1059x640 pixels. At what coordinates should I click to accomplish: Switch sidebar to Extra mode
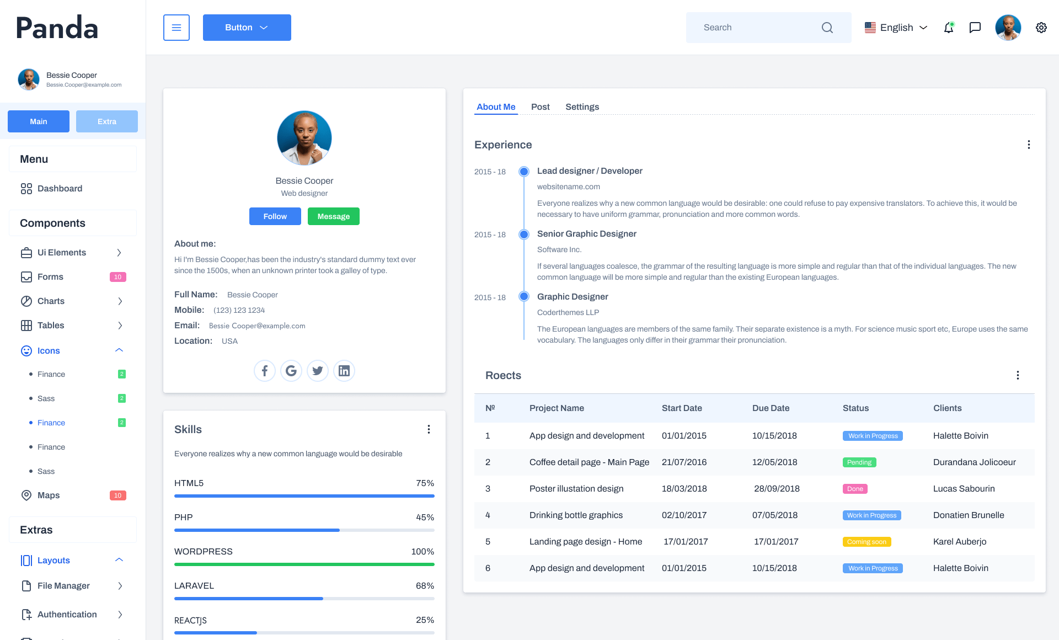tap(107, 121)
